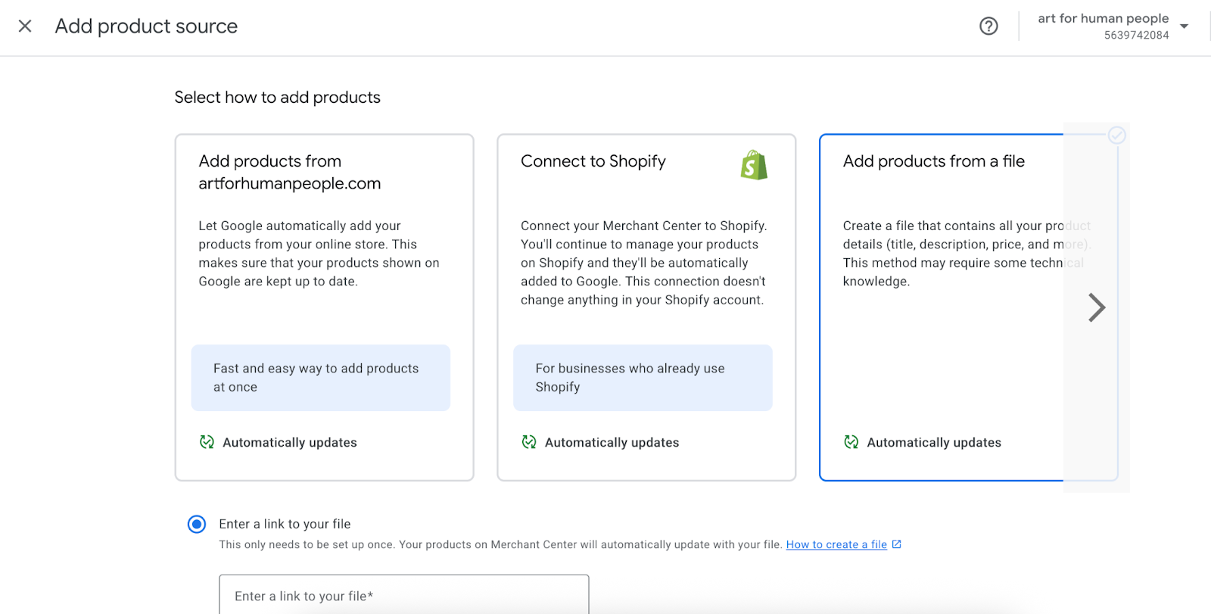Click Automatically updates text in the artforhumanpeople.com card
The width and height of the screenshot is (1211, 614).
290,442
